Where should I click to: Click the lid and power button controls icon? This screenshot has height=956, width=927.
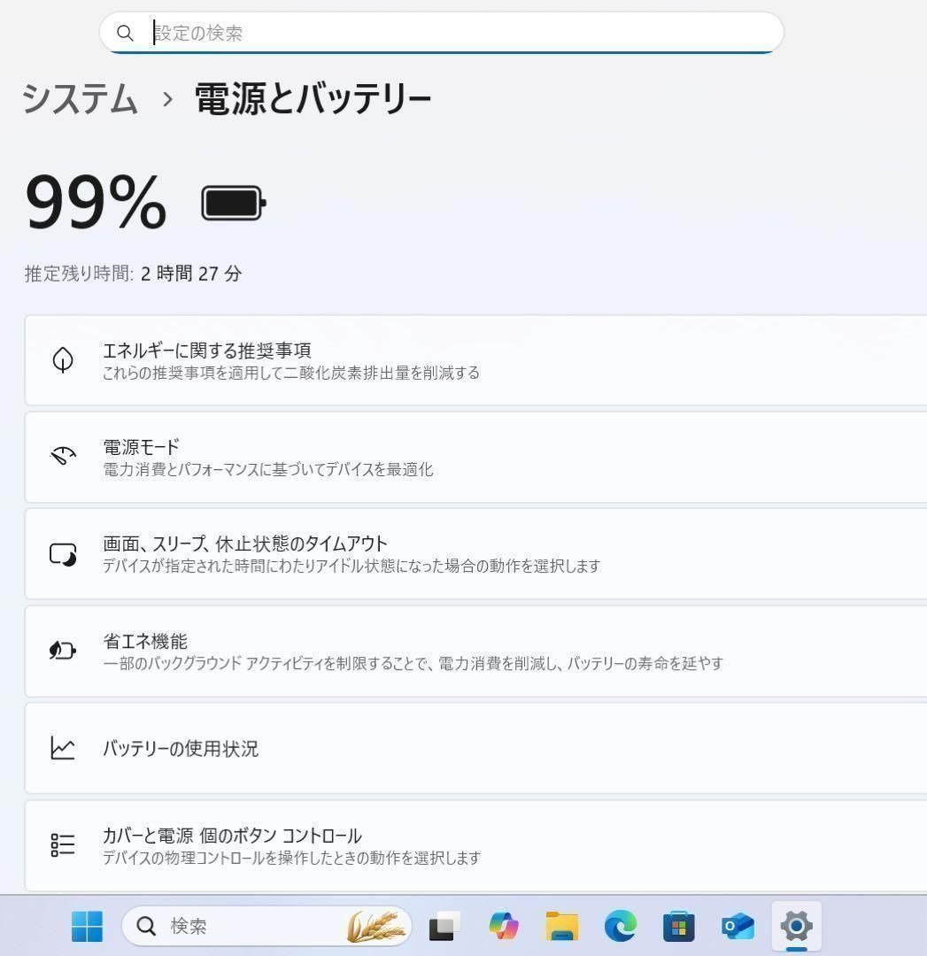(62, 844)
